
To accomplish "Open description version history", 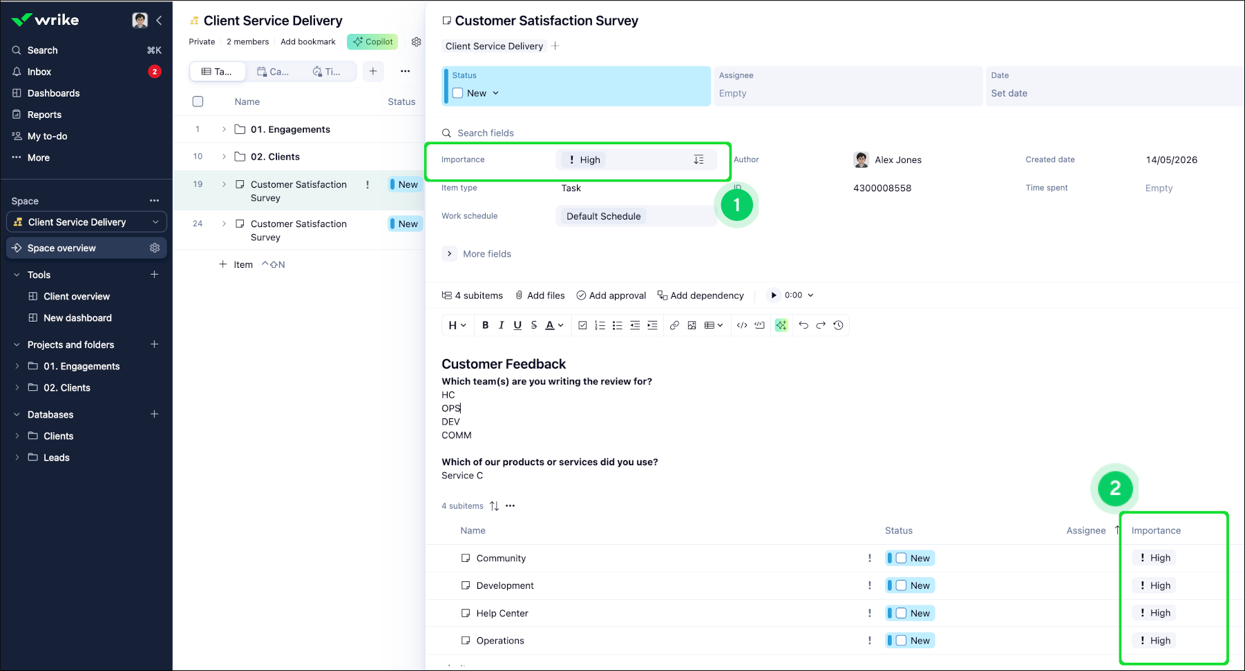I will [x=838, y=325].
